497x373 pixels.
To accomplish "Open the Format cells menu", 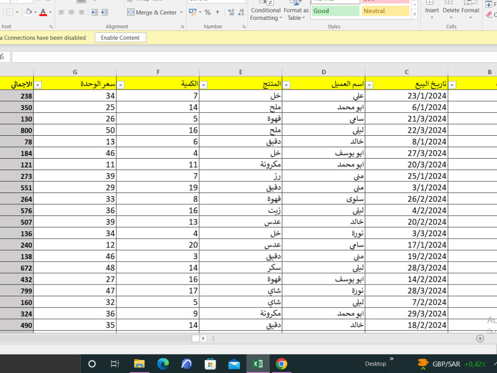I will click(x=470, y=10).
